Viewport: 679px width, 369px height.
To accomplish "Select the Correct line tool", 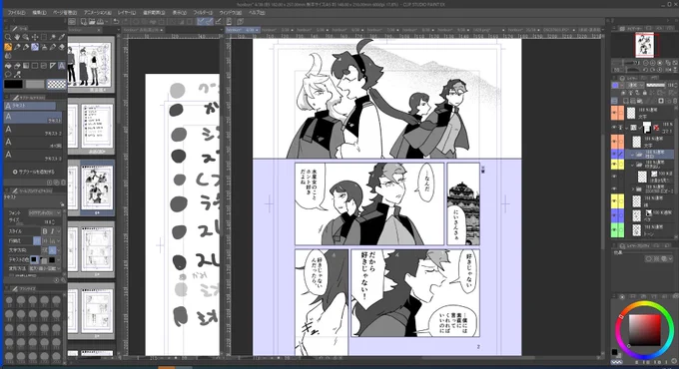I will pos(17,75).
